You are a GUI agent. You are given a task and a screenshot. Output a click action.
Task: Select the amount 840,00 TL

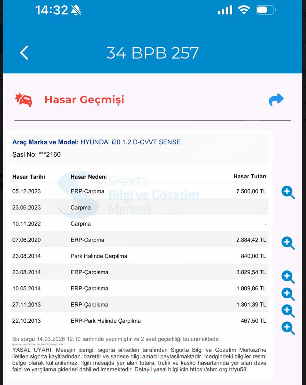(254, 256)
